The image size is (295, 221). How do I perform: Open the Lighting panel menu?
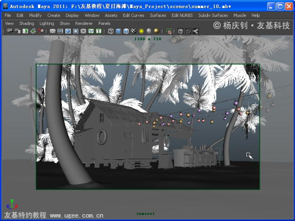[x=47, y=23]
